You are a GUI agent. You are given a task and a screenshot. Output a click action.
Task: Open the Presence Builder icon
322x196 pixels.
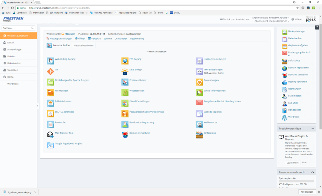[125, 82]
